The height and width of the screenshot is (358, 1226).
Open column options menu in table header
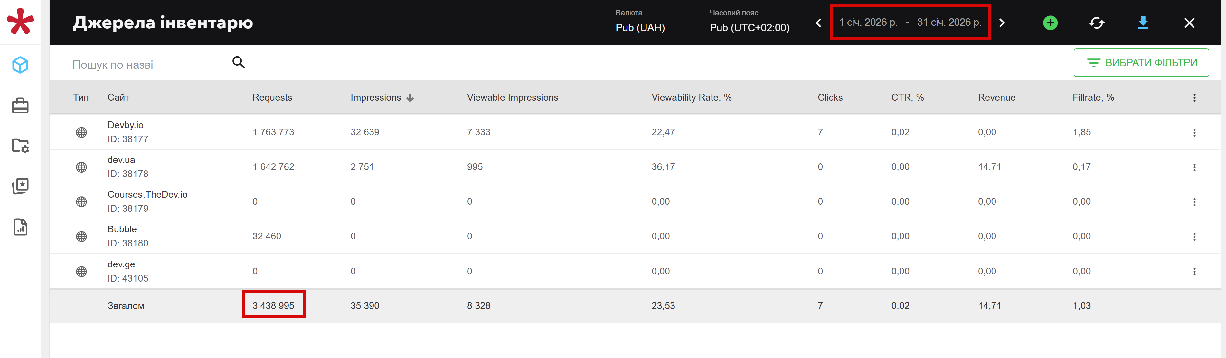(x=1194, y=98)
